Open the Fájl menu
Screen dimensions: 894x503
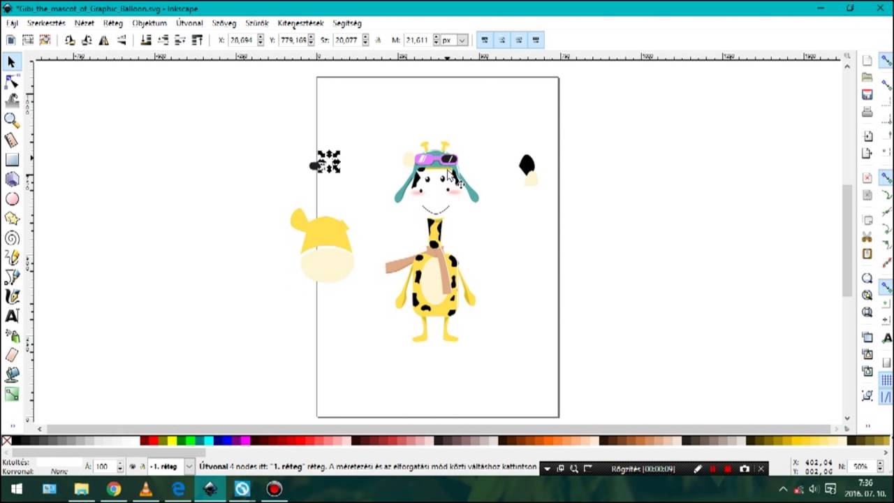click(x=12, y=23)
